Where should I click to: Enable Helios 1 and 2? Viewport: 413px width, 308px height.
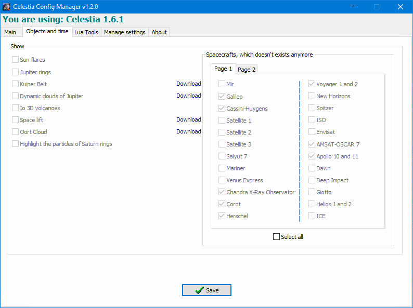coord(312,204)
